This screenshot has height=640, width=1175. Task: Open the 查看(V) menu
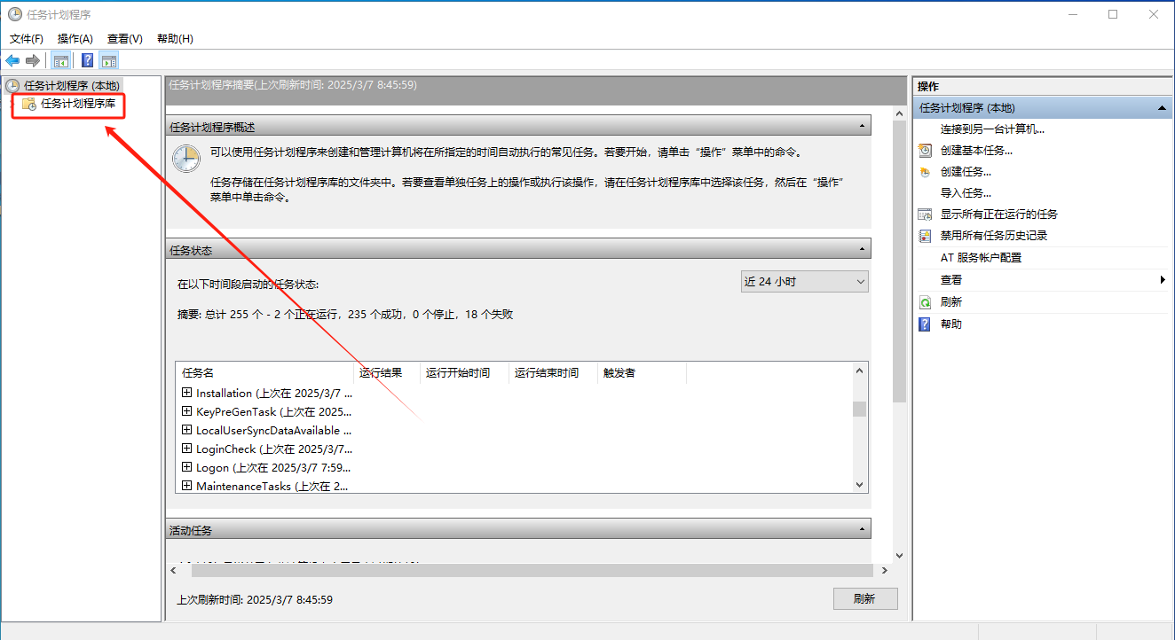(x=125, y=39)
